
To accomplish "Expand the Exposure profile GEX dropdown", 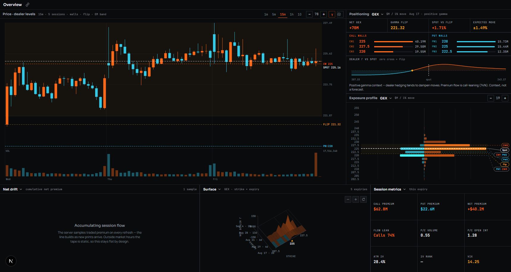I will (386, 98).
